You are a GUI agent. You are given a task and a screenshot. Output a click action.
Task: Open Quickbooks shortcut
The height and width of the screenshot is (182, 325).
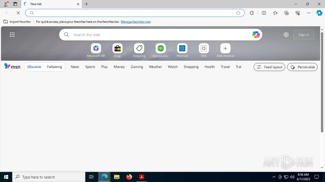(161, 51)
